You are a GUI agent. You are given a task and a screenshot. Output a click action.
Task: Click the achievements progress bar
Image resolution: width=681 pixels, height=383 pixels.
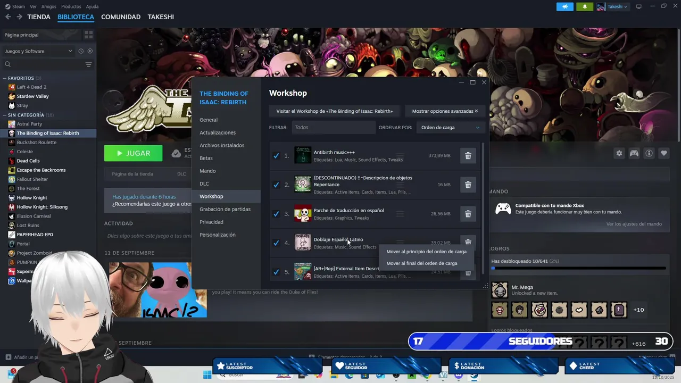pos(578,268)
